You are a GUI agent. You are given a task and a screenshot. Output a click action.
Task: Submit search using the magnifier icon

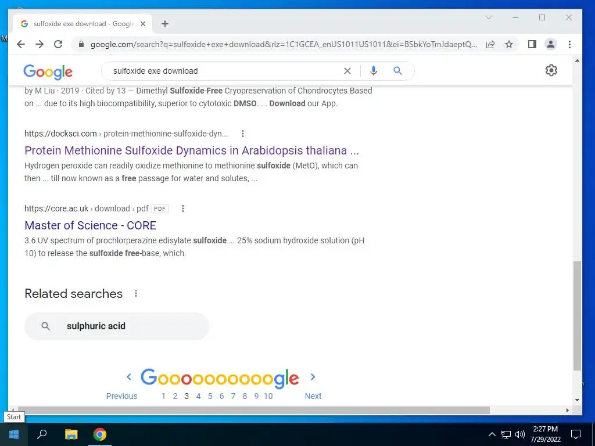397,70
